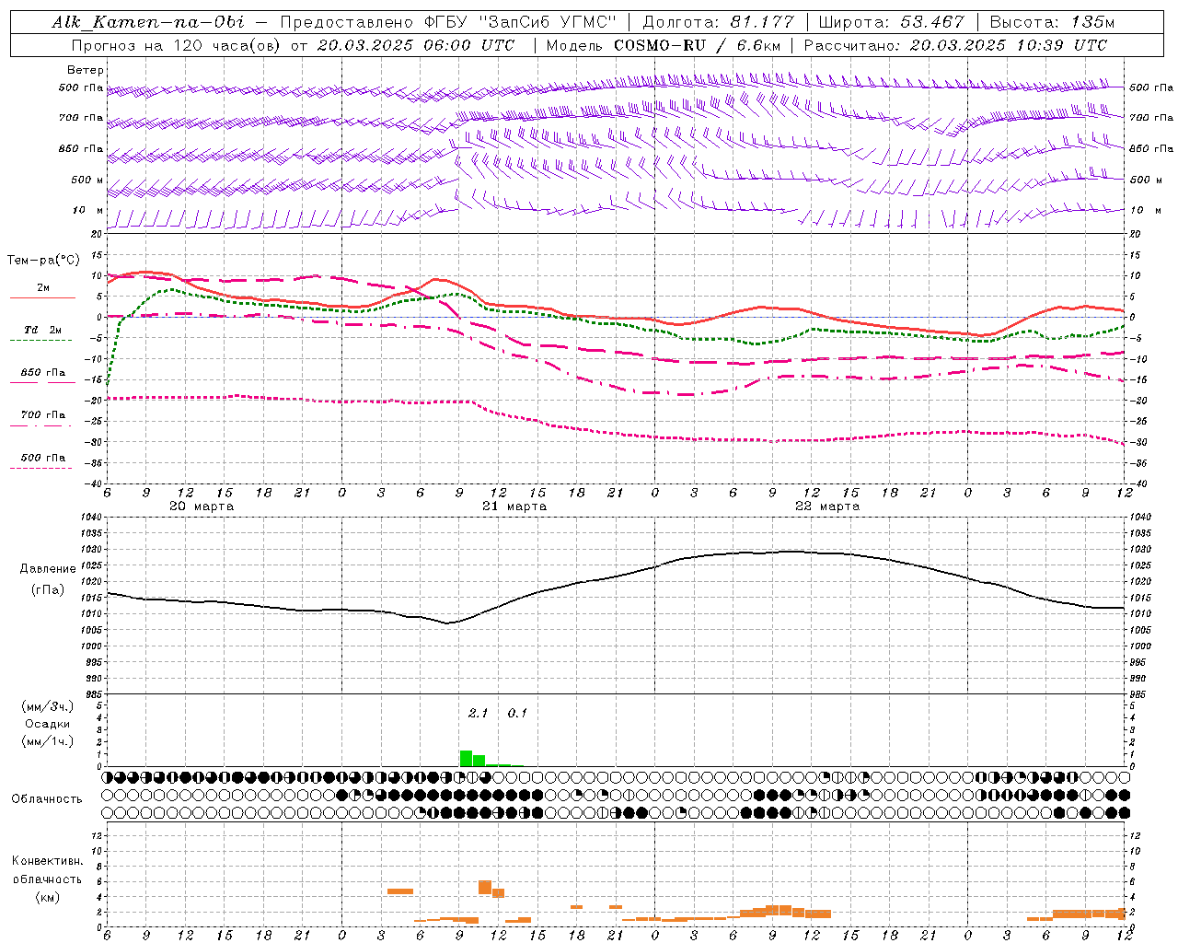Viewport: 1178px width, 943px height.
Task: Click the station name Alk_Kamen-na-Obi
Action: click(148, 22)
